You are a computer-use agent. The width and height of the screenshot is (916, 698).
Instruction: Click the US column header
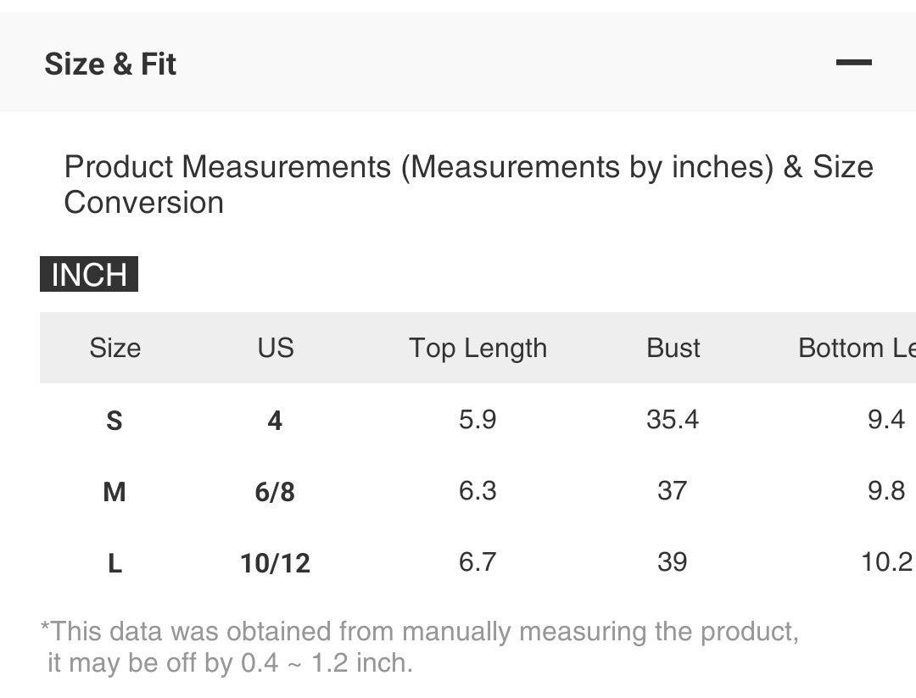pyautogui.click(x=276, y=348)
